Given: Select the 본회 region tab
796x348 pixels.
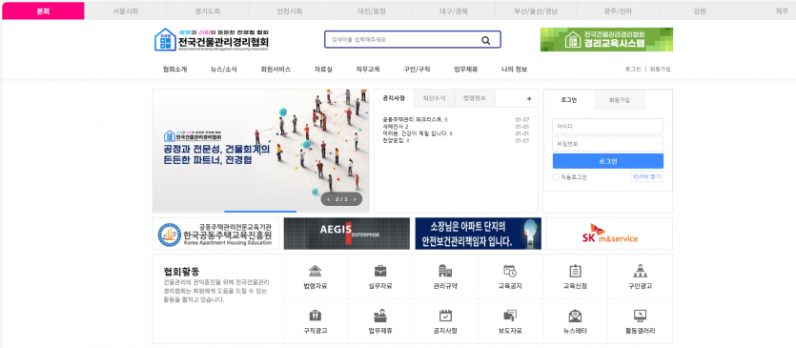Looking at the screenshot, I should point(43,10).
